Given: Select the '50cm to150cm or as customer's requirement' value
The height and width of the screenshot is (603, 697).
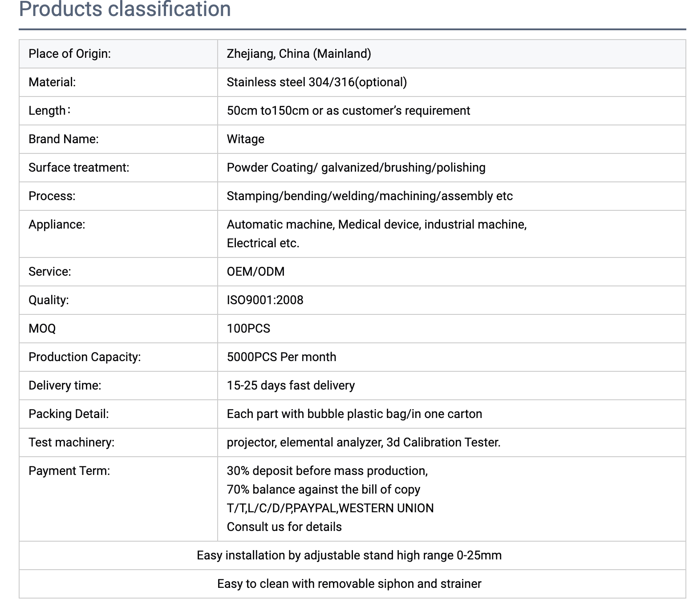Looking at the screenshot, I should pos(348,111).
